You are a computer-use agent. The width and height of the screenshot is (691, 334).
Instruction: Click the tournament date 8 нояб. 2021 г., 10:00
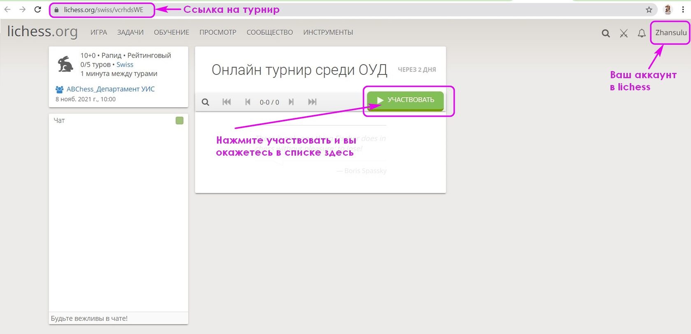click(x=86, y=99)
